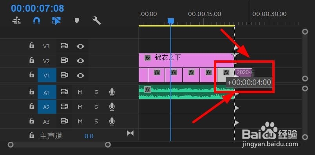Select the 锦衣之下 clip on V2

[186, 60]
